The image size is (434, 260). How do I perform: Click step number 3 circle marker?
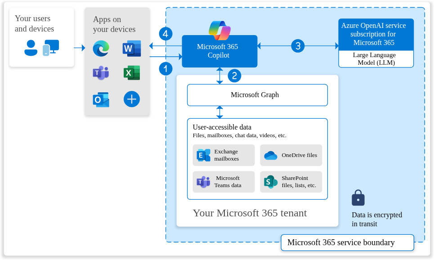click(298, 45)
